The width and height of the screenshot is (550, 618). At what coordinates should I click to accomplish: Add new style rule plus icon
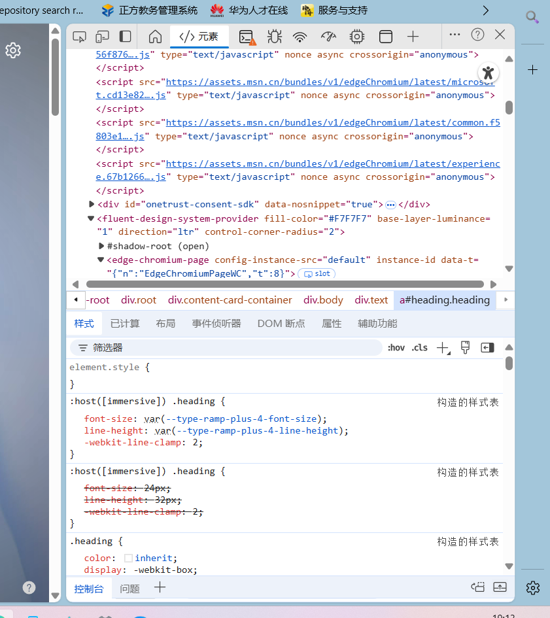click(x=443, y=348)
